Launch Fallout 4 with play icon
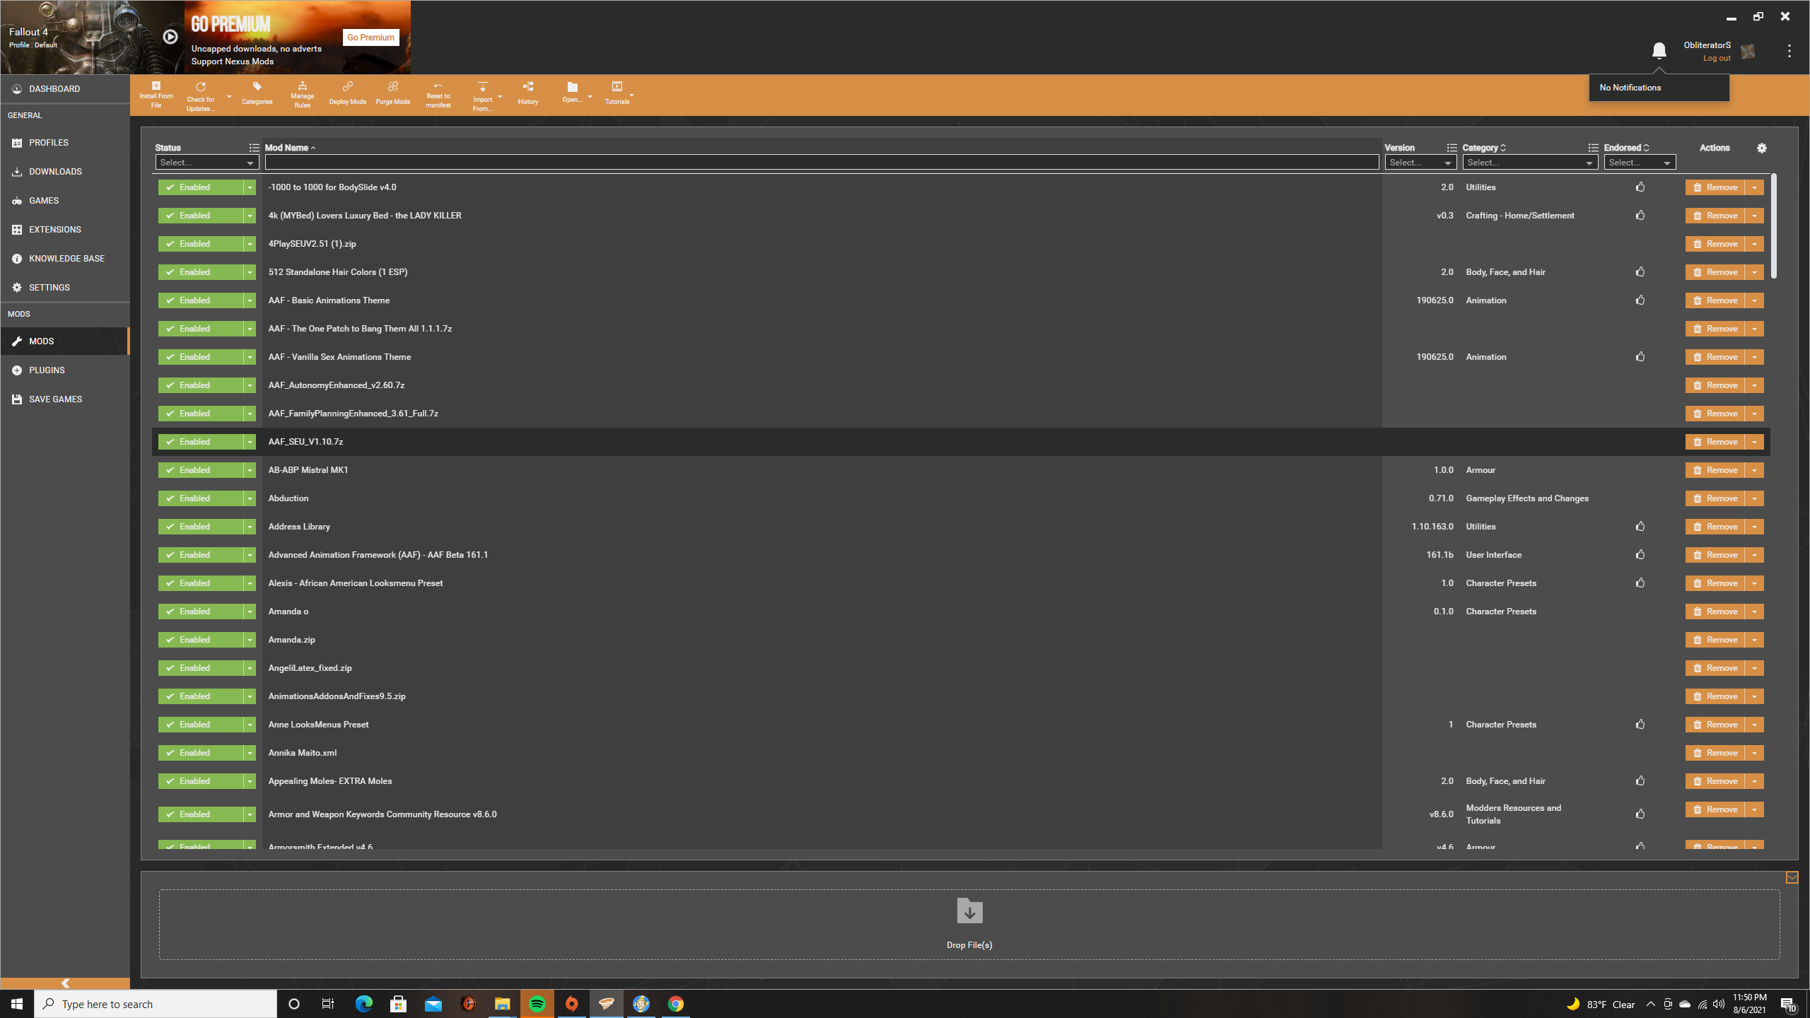Viewport: 1810px width, 1018px height. [170, 37]
